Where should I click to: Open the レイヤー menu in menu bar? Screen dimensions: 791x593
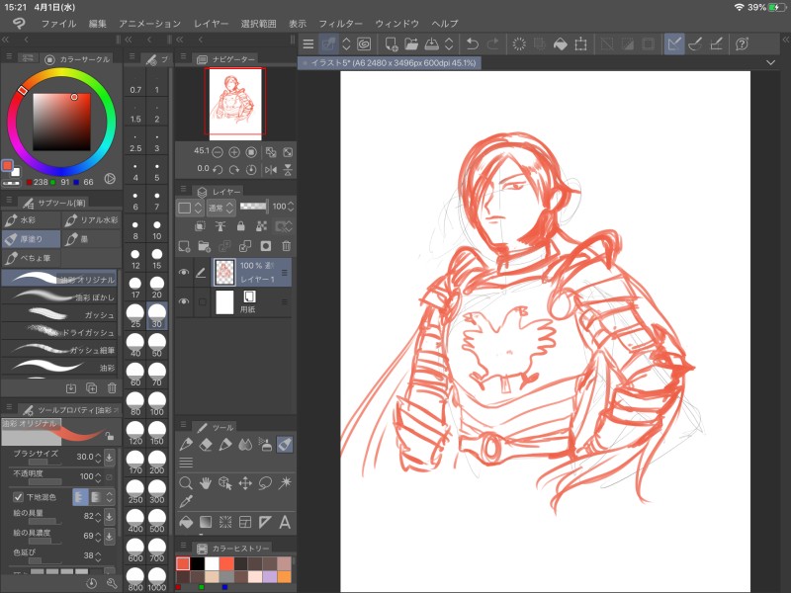(x=211, y=23)
